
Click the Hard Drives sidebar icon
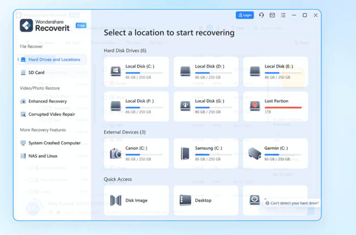pos(23,59)
